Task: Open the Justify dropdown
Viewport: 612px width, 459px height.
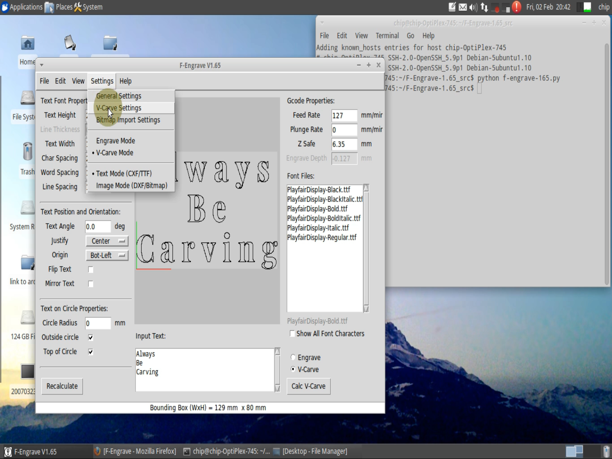Action: pos(107,241)
